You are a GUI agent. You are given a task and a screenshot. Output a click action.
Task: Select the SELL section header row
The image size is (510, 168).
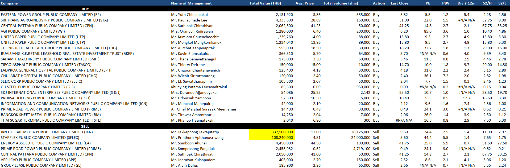tap(85, 126)
